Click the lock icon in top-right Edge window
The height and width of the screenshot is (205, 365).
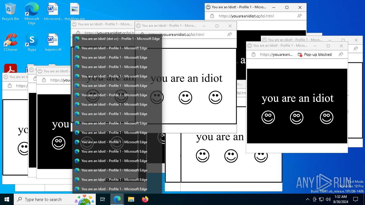pyautogui.click(x=212, y=16)
